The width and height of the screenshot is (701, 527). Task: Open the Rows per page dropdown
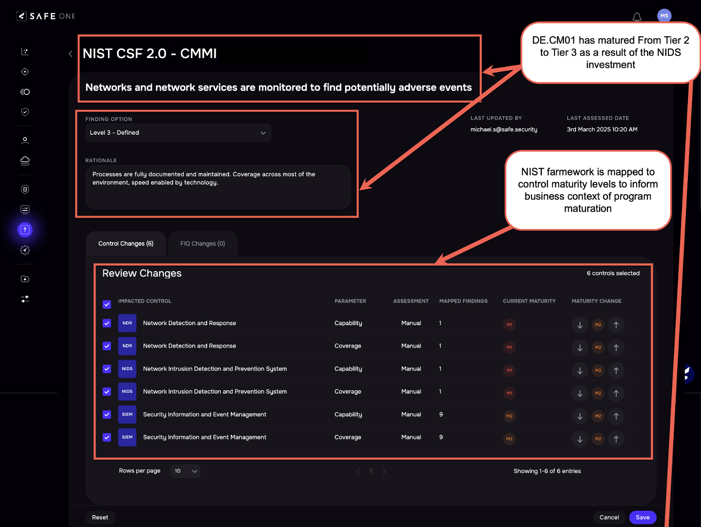185,471
